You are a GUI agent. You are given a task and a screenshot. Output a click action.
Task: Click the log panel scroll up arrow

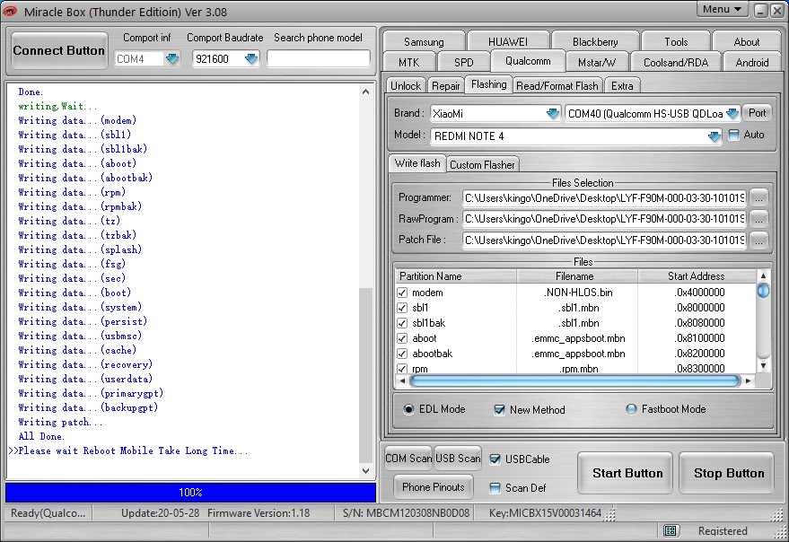(x=366, y=92)
